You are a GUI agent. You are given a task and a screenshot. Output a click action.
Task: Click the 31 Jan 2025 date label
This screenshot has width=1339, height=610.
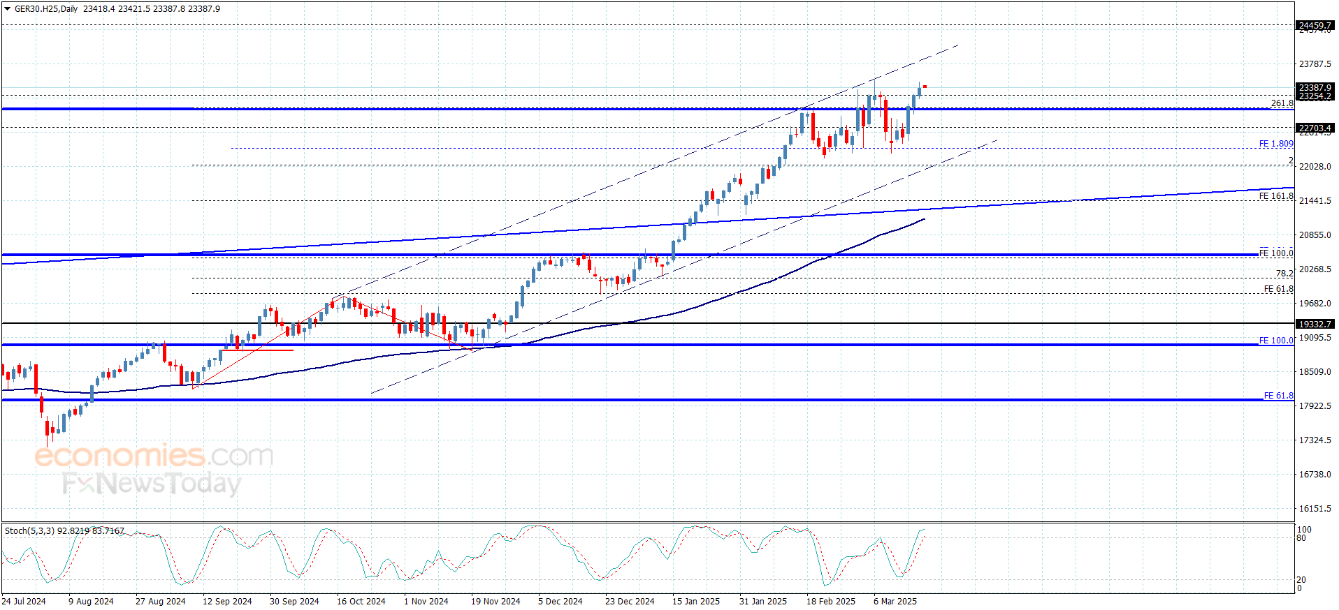click(x=763, y=602)
